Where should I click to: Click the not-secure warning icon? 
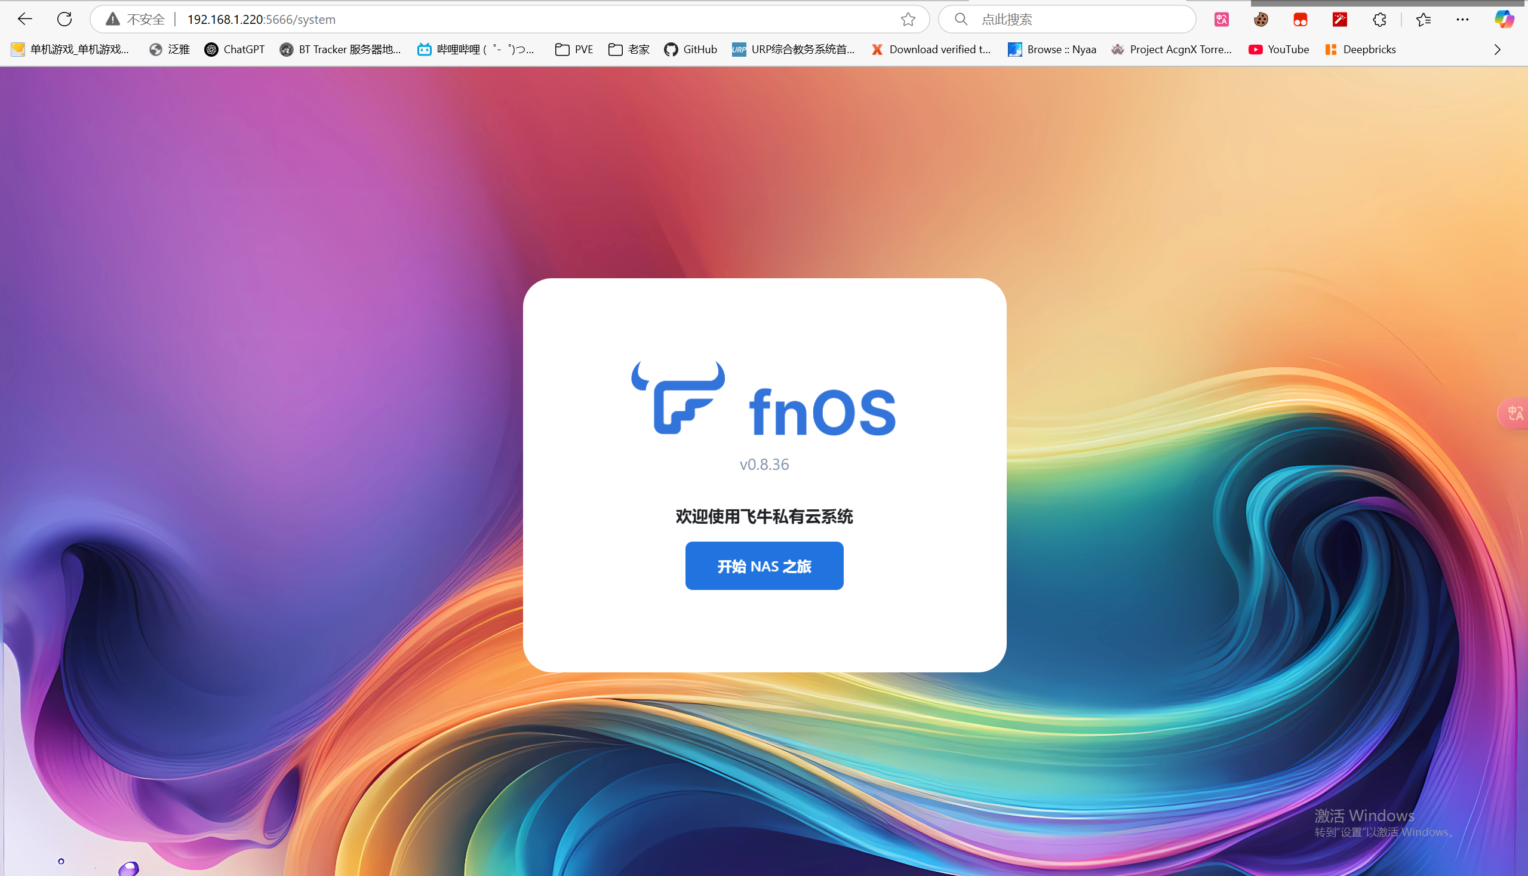coord(112,19)
